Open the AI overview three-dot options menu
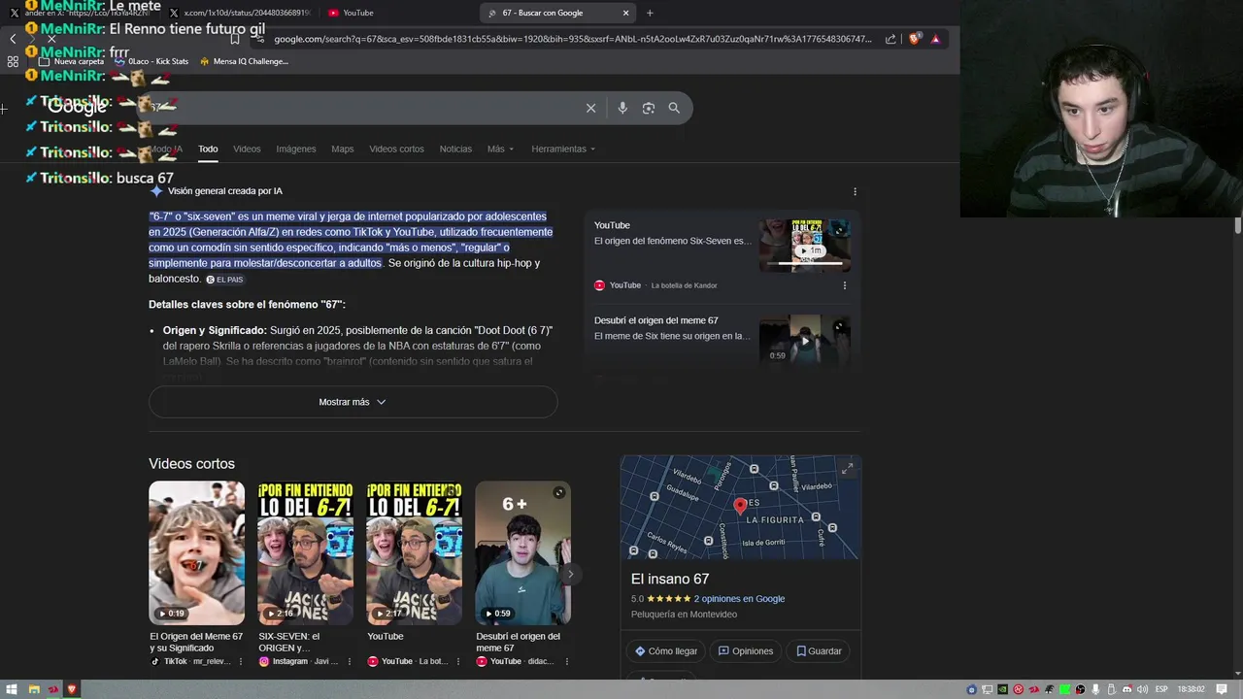The image size is (1243, 699). click(x=855, y=191)
